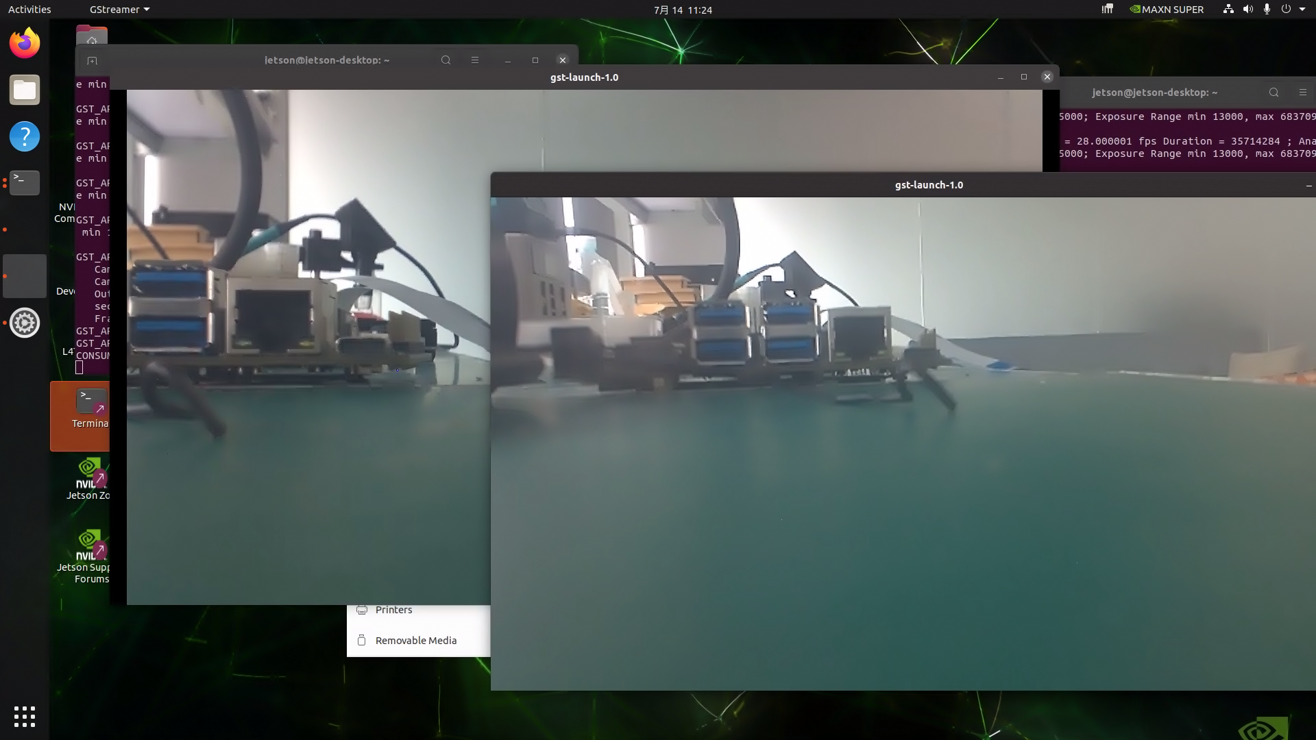
Task: Add a new terminal tab
Action: [92, 60]
